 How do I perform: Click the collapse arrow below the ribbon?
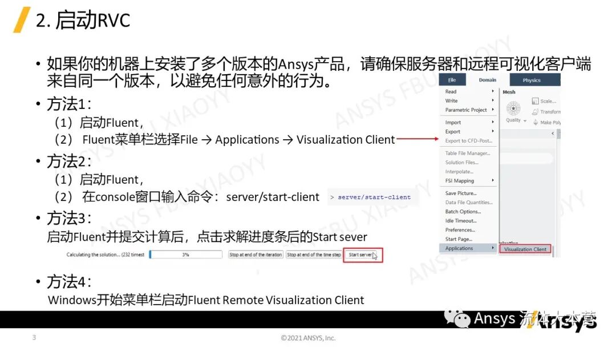click(x=552, y=134)
